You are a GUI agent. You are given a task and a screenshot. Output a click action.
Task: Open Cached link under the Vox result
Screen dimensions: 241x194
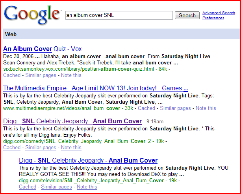coord(12,75)
